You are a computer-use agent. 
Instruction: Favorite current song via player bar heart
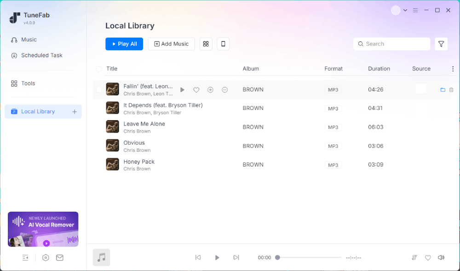pos(428,258)
